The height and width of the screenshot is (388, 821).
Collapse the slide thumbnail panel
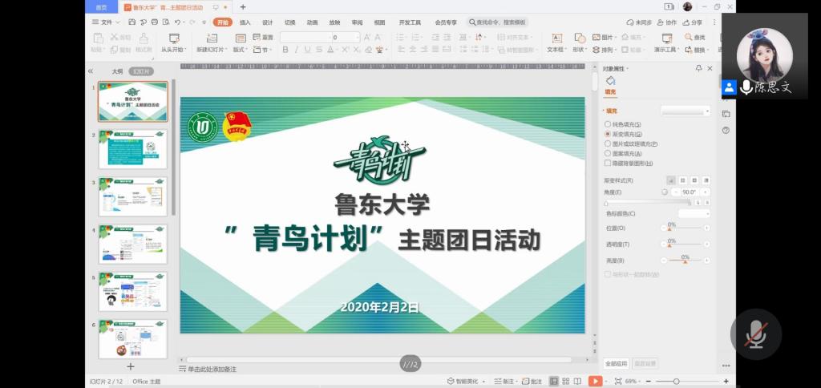click(90, 71)
